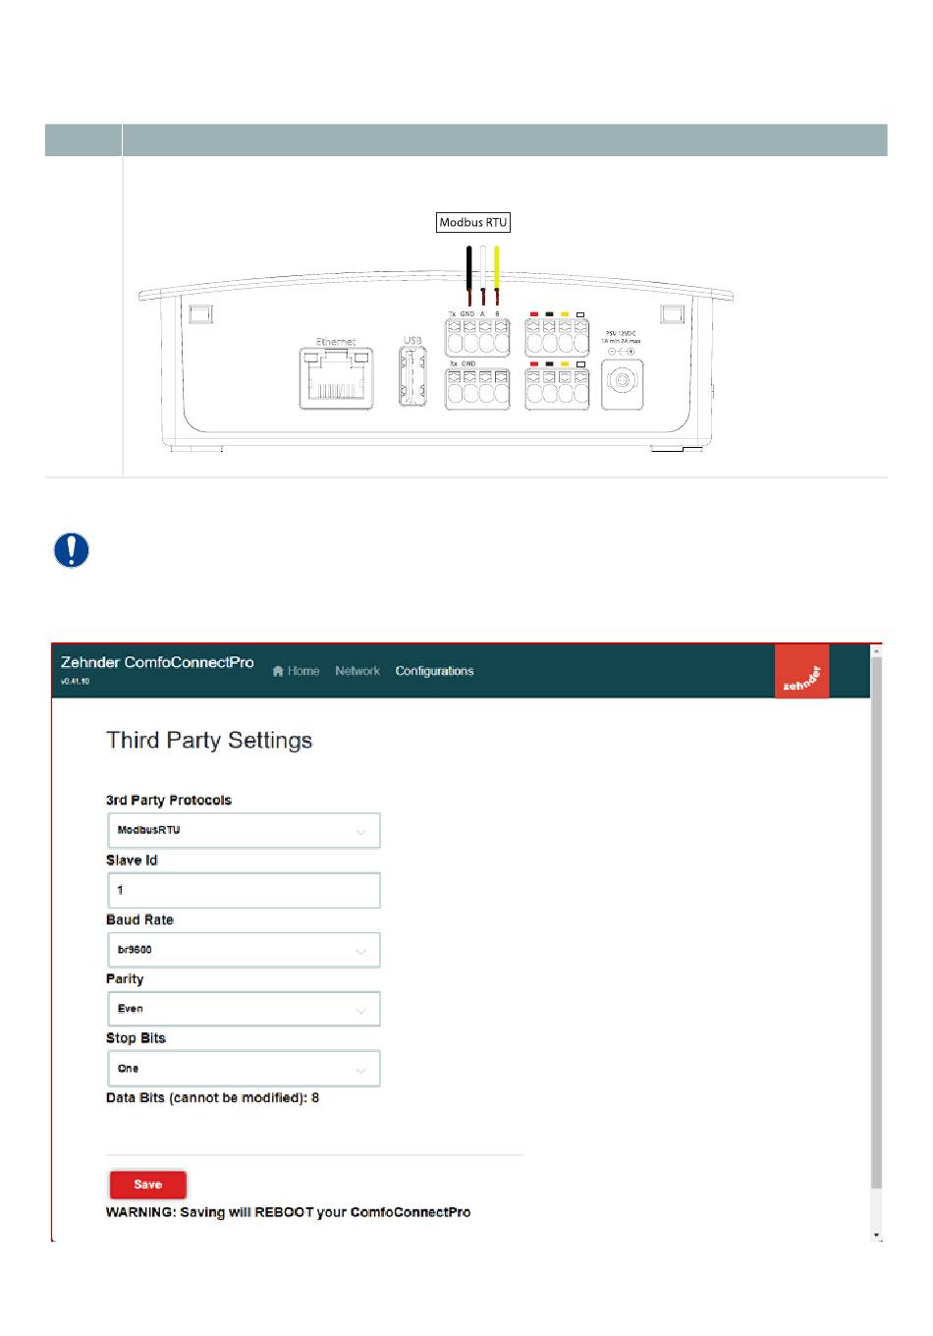Click the 3rd Party Protocols label

(169, 800)
